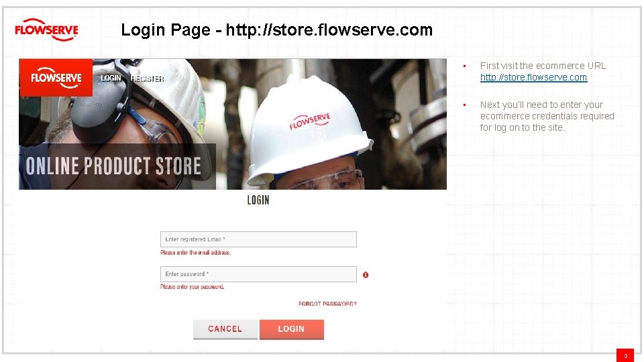The image size is (644, 362).
Task: Click the LOGIN heading above the form
Action: 258,200
